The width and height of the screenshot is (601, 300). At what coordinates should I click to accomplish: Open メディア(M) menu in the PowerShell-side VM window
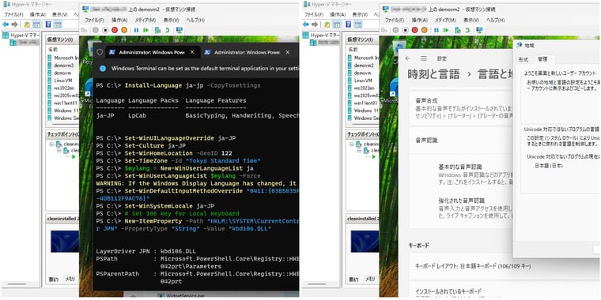click(x=146, y=20)
